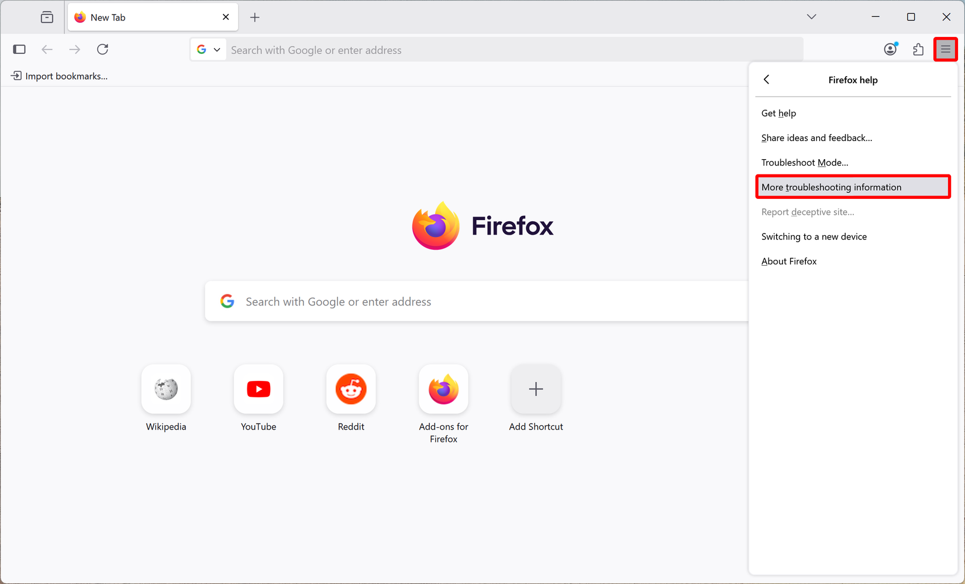Click the Add Shortcut tile
The image size is (965, 584).
point(535,389)
